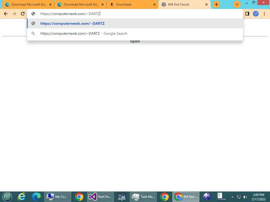Screen dimensions: 270x202
Task: Open the gear-monitor settings taskbar icon
Action: click(x=122, y=197)
